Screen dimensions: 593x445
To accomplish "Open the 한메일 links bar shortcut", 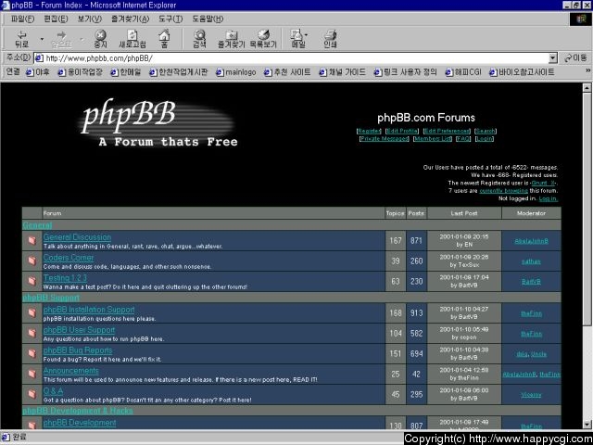I will (125, 72).
